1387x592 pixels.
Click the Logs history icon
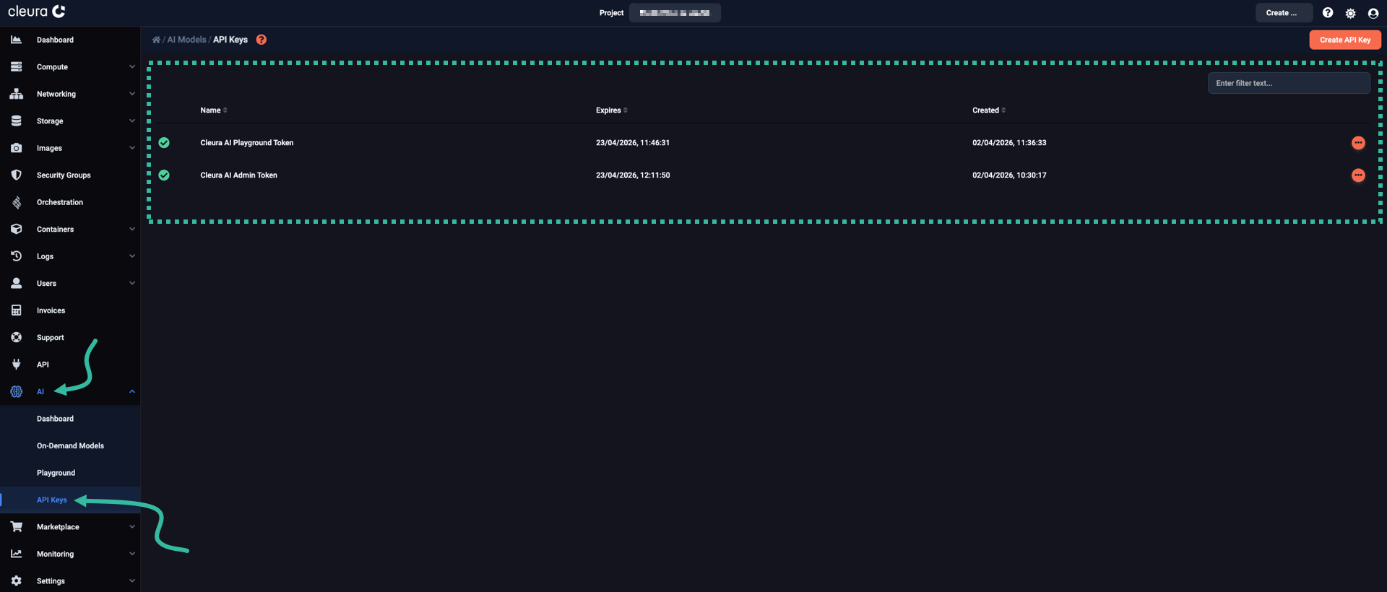(16, 256)
